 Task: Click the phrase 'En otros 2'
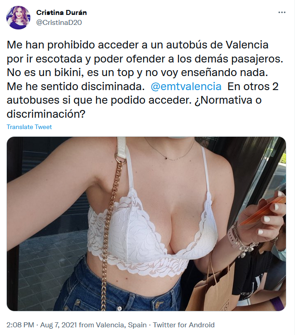[253, 86]
